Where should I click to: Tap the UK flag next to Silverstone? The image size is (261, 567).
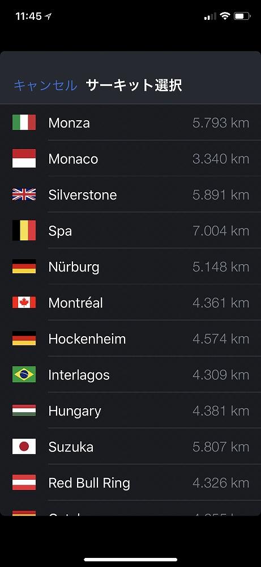coord(24,194)
